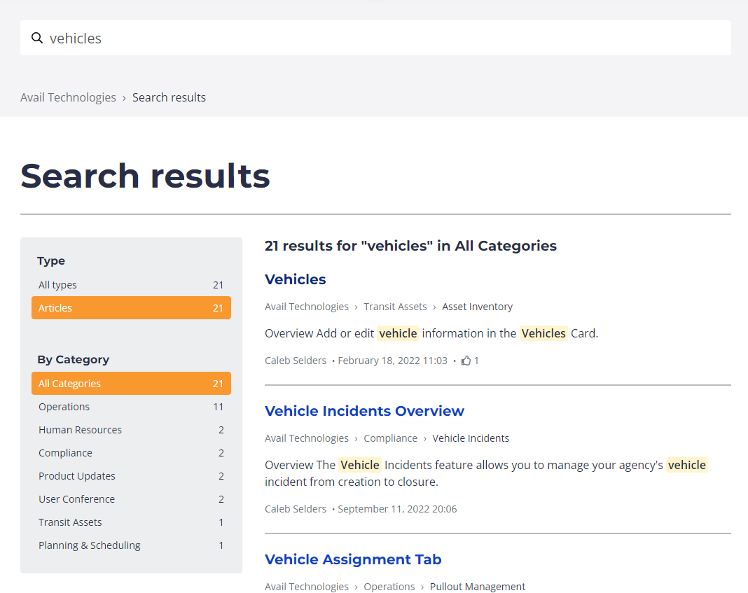This screenshot has height=593, width=748.
Task: Open Transit Assets breadcrumb under Vehicles result
Action: (395, 307)
